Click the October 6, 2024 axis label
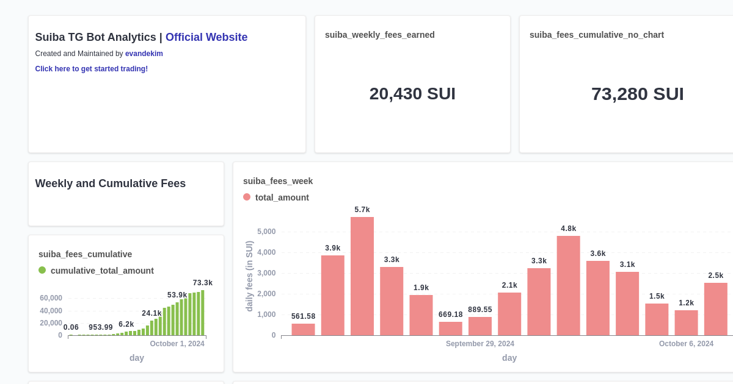This screenshot has height=384, width=733. point(686,344)
